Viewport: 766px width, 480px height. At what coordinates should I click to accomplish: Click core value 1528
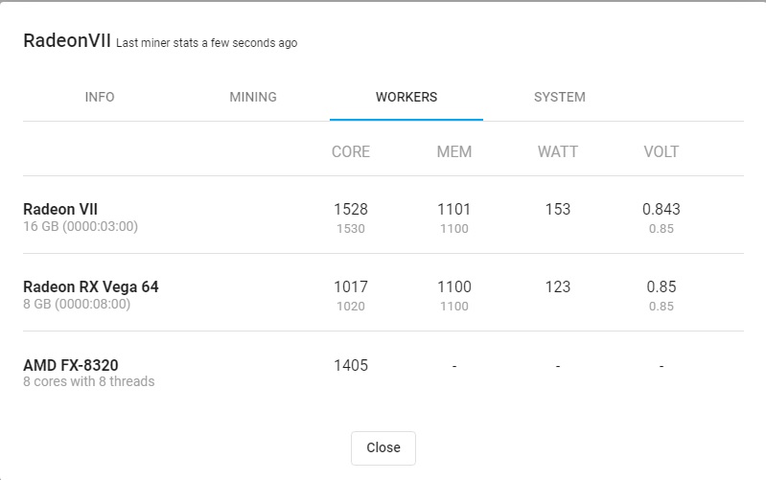pyautogui.click(x=351, y=209)
